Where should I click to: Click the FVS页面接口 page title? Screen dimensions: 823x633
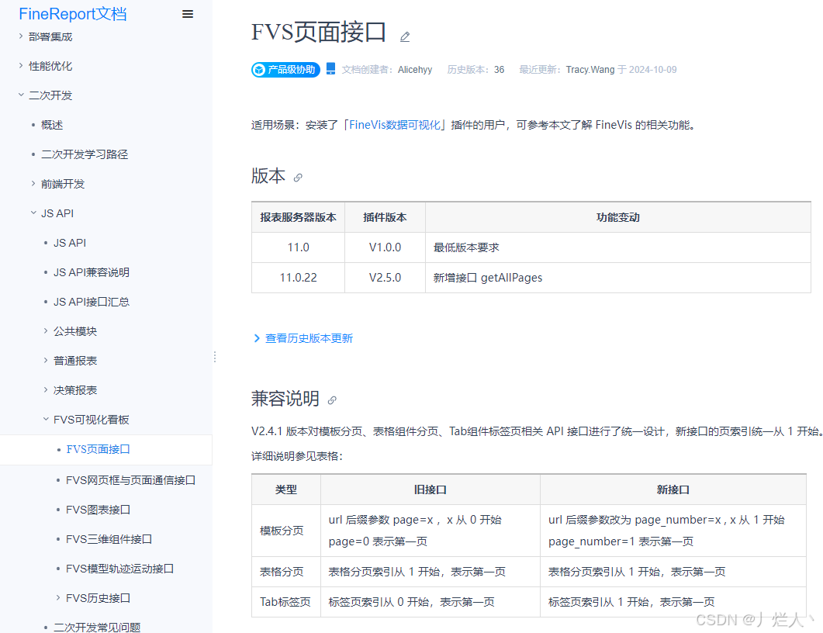point(319,32)
